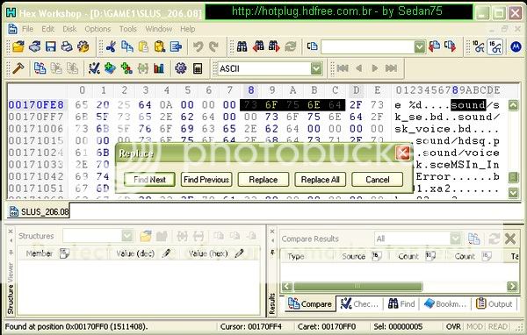
Task: Click Find Previous in Replace dialog
Action: coord(206,180)
